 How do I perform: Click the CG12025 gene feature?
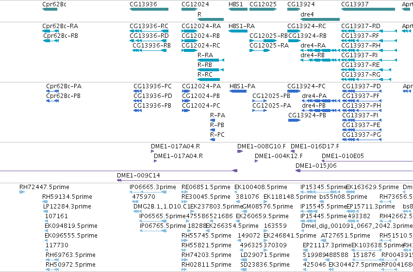pos(263,9)
